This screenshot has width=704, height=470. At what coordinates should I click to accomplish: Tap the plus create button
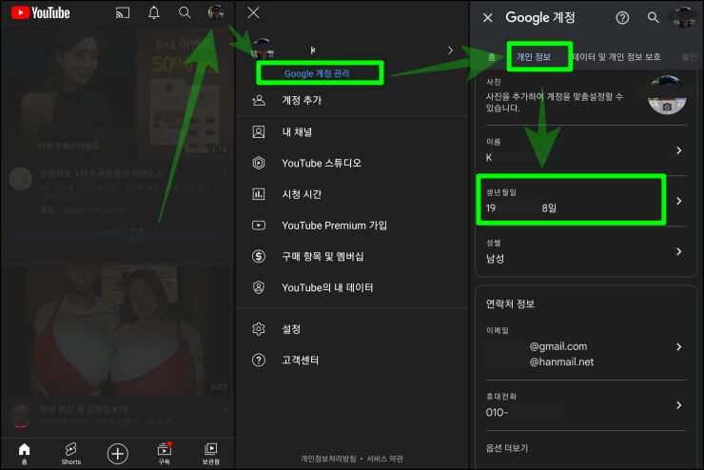[x=118, y=454]
